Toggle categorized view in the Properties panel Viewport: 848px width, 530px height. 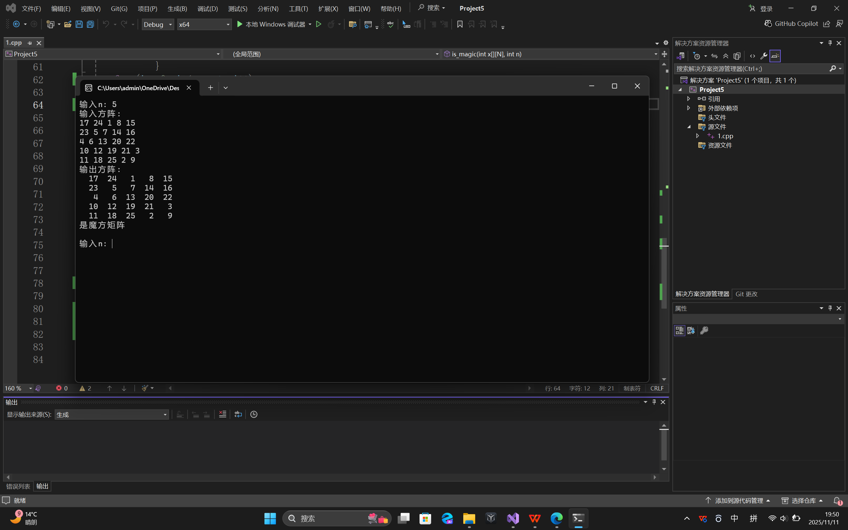(x=679, y=330)
